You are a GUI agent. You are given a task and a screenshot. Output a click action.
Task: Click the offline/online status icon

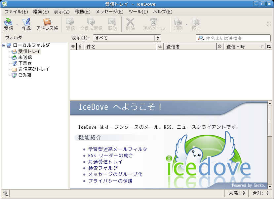(x=6, y=193)
